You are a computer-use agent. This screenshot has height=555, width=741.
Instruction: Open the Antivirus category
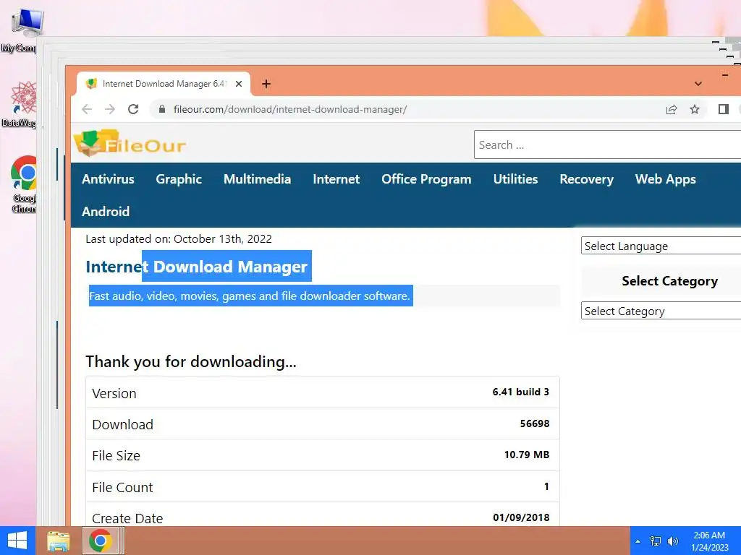[x=108, y=179]
